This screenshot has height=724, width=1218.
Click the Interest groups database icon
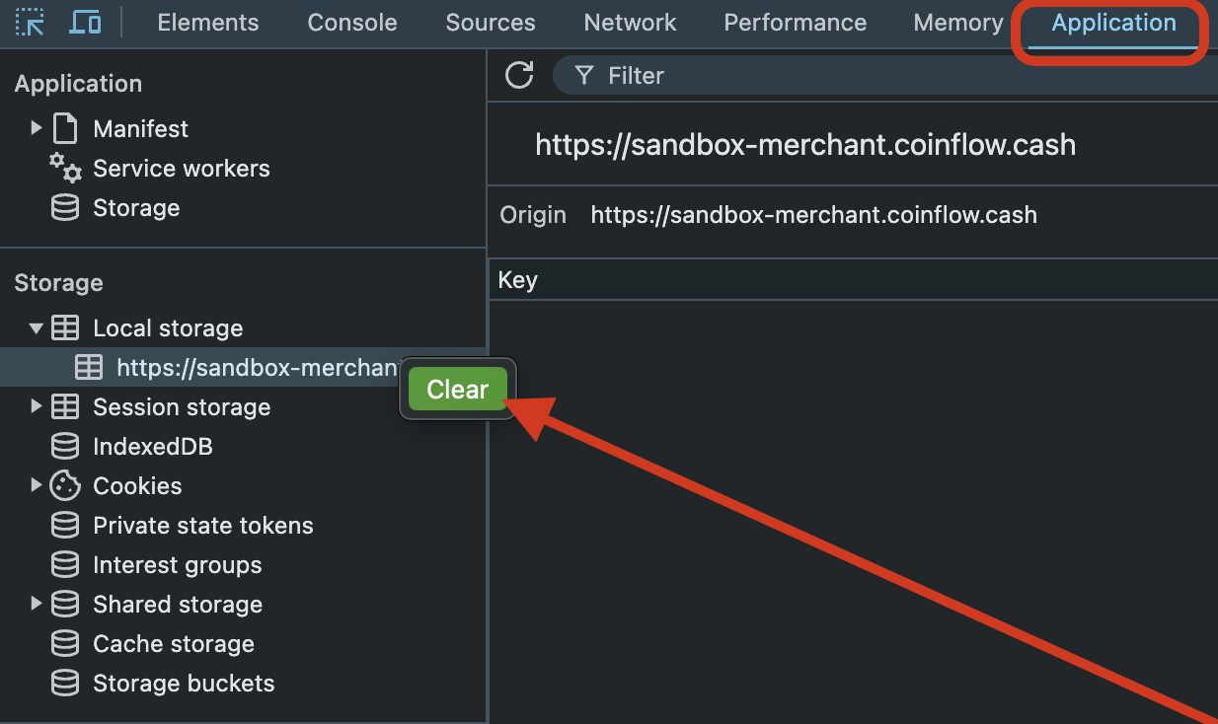(65, 565)
